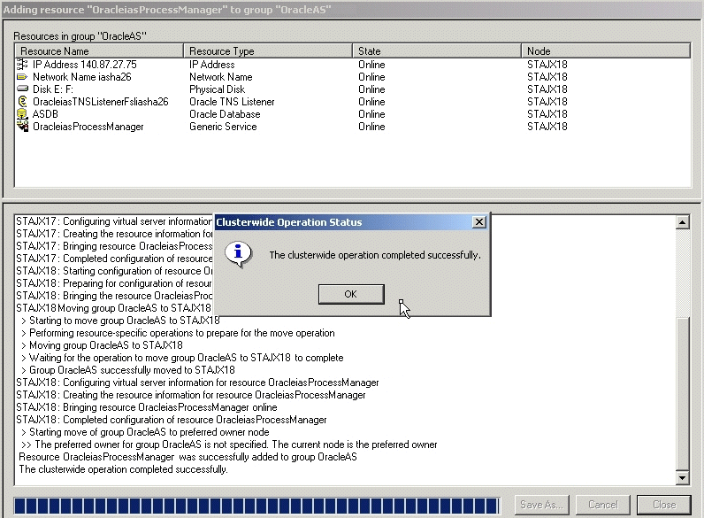This screenshot has height=518, width=704.
Task: Sort by the Resource Type column header
Action: point(268,50)
